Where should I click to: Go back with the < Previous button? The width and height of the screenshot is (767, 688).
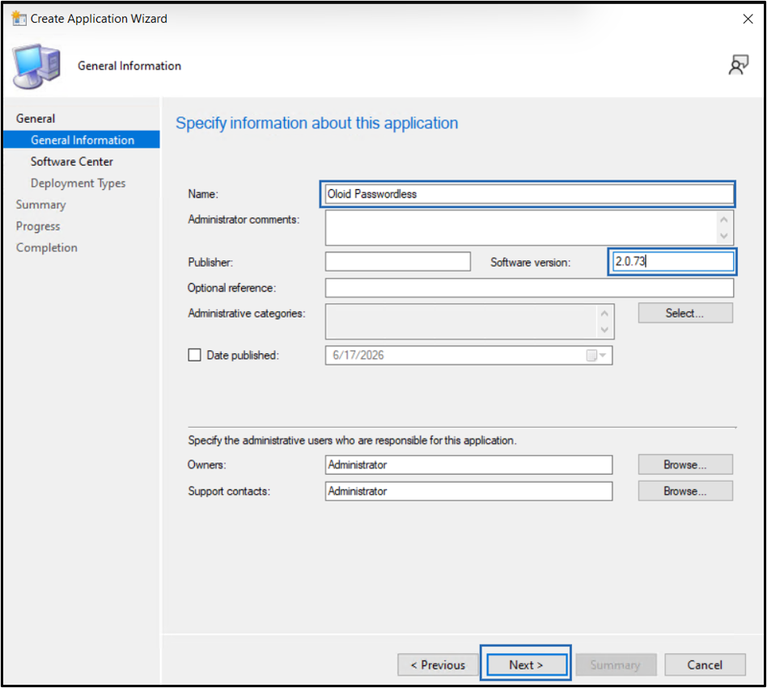click(438, 665)
